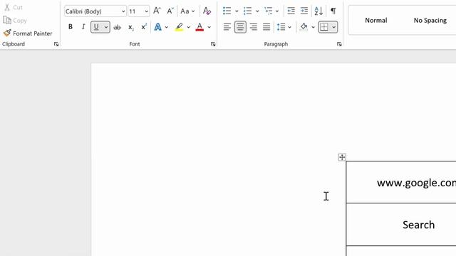Toggle strikethrough formatting
The image size is (456, 256).
coord(117,27)
